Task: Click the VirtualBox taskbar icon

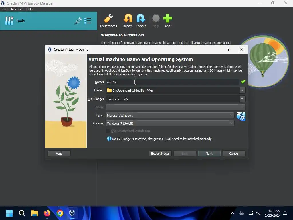Action: pos(72,213)
